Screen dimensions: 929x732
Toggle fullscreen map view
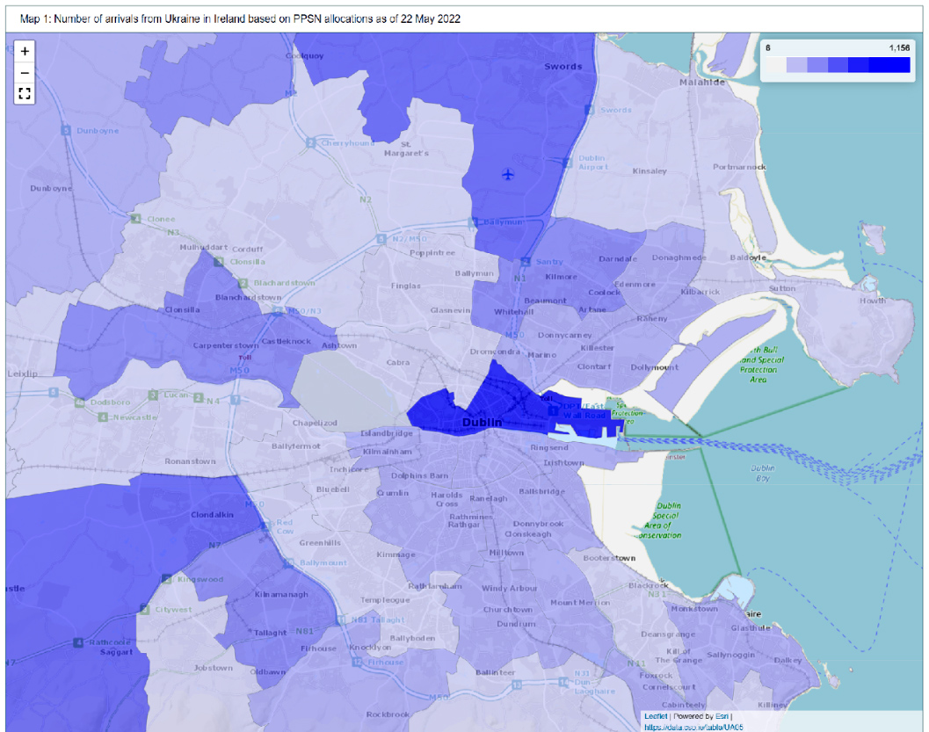[25, 93]
